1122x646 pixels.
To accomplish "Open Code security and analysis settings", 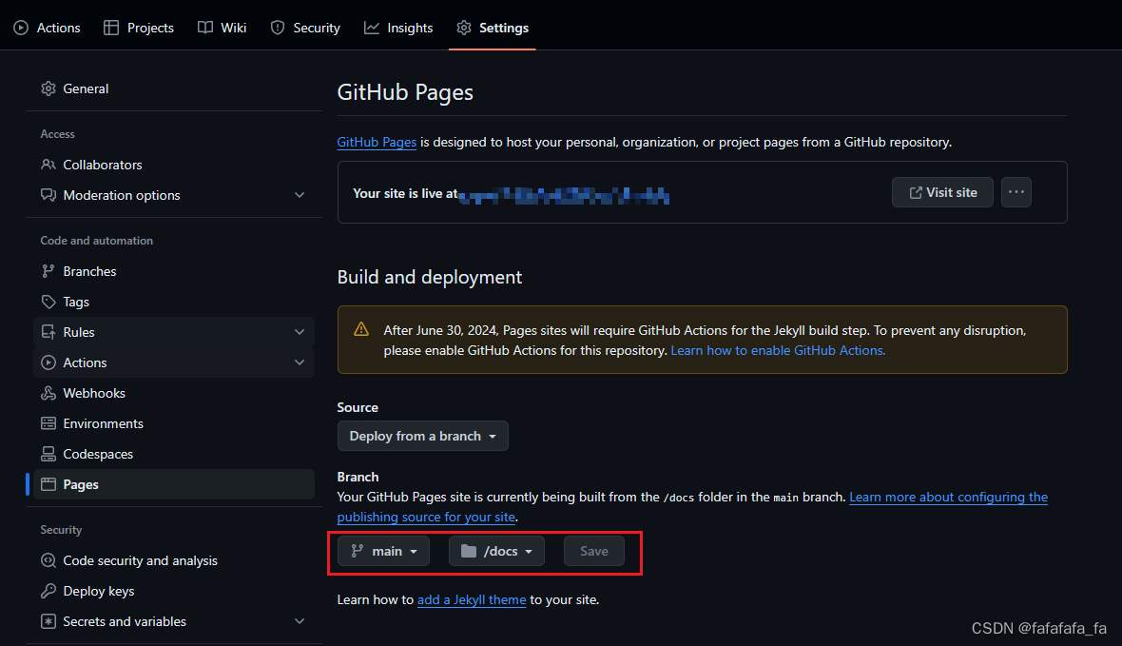I will click(x=174, y=560).
